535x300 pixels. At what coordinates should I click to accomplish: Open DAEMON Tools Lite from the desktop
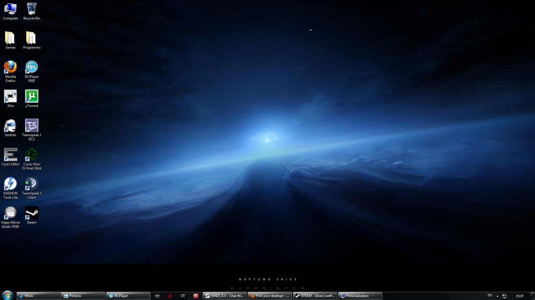coord(10,184)
